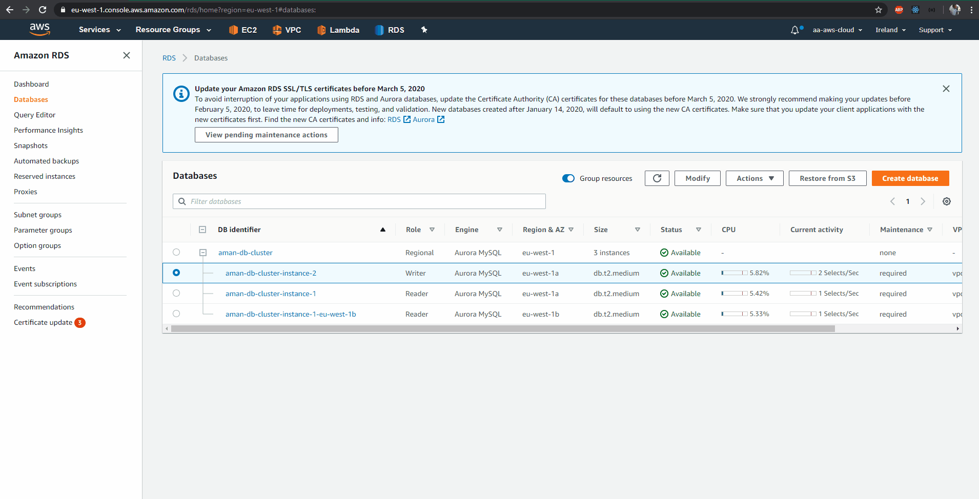Collapse the aman-db-cluster tree row
This screenshot has width=979, height=499.
pyautogui.click(x=203, y=253)
